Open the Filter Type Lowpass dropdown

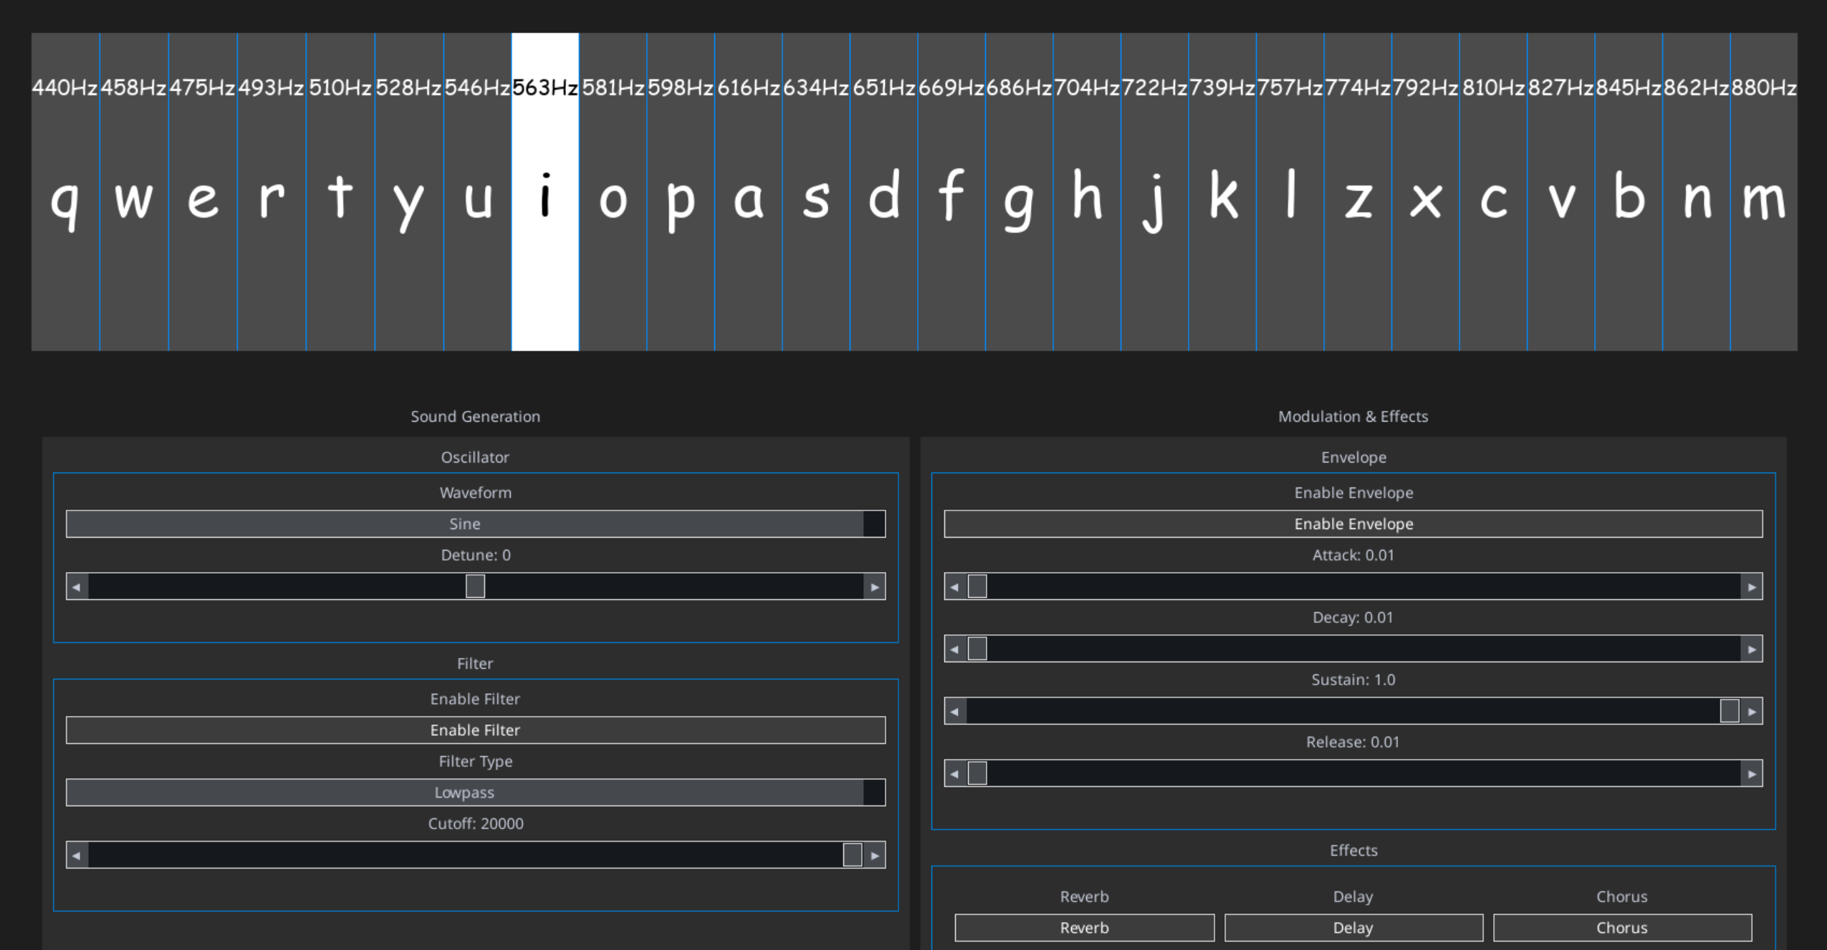pos(464,792)
